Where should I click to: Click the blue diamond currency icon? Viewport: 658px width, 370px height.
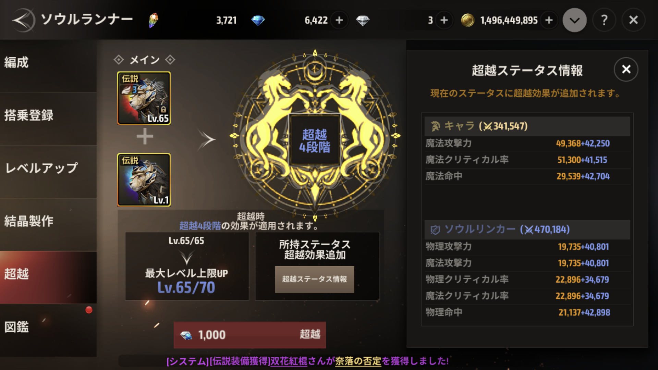point(258,21)
